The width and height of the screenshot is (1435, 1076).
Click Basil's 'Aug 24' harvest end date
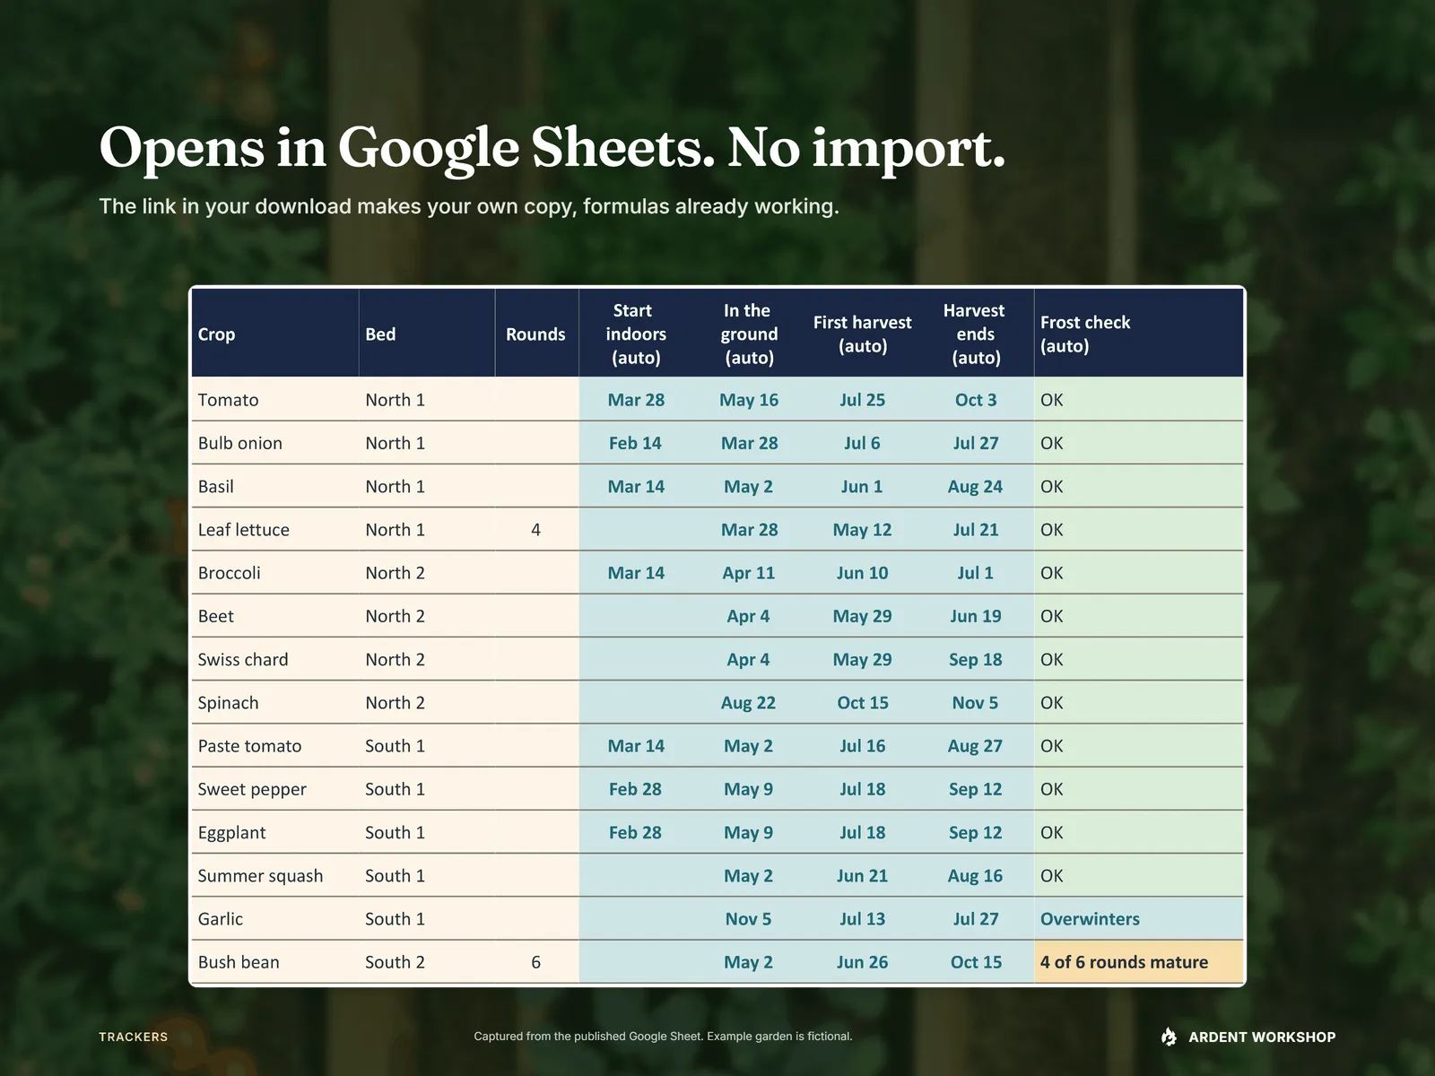pyautogui.click(x=975, y=486)
